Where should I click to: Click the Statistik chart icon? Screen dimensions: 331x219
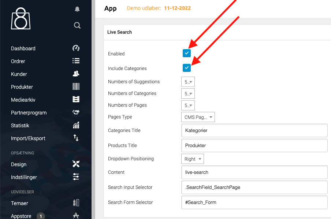[76, 125]
